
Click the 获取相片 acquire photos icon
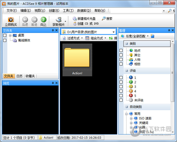click(x=59, y=20)
